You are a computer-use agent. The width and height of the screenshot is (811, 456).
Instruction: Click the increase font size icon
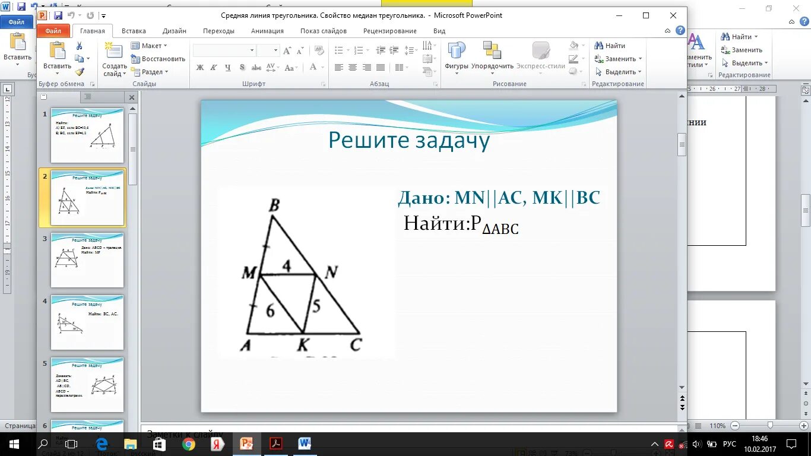click(x=287, y=50)
